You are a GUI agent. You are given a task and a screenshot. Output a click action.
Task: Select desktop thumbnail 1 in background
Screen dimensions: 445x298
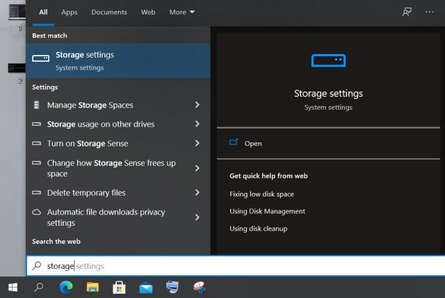(x=17, y=12)
